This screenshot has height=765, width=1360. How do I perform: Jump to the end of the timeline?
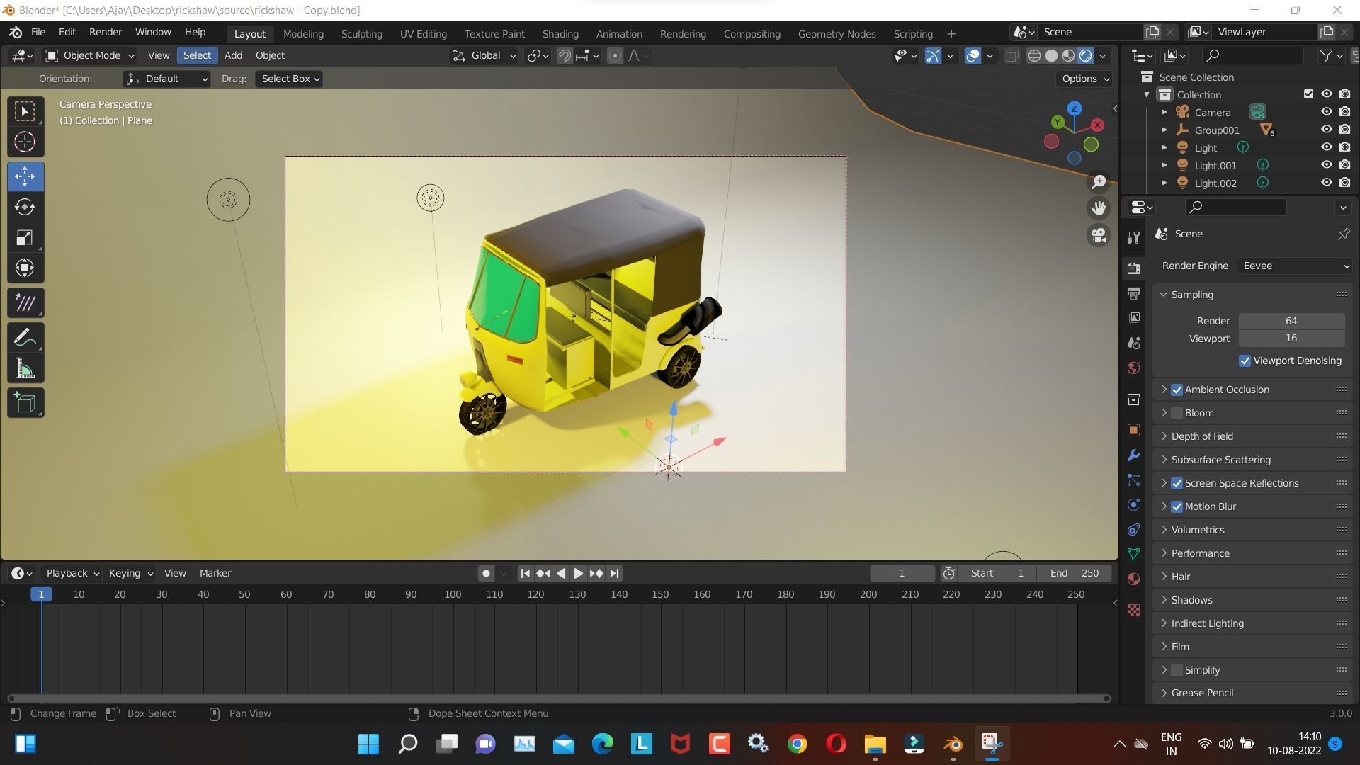point(613,573)
